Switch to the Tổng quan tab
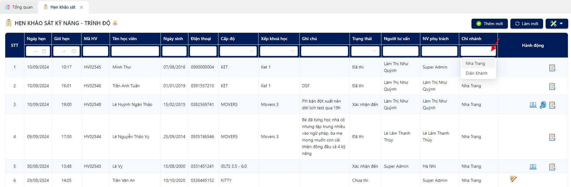 [x=19, y=7]
